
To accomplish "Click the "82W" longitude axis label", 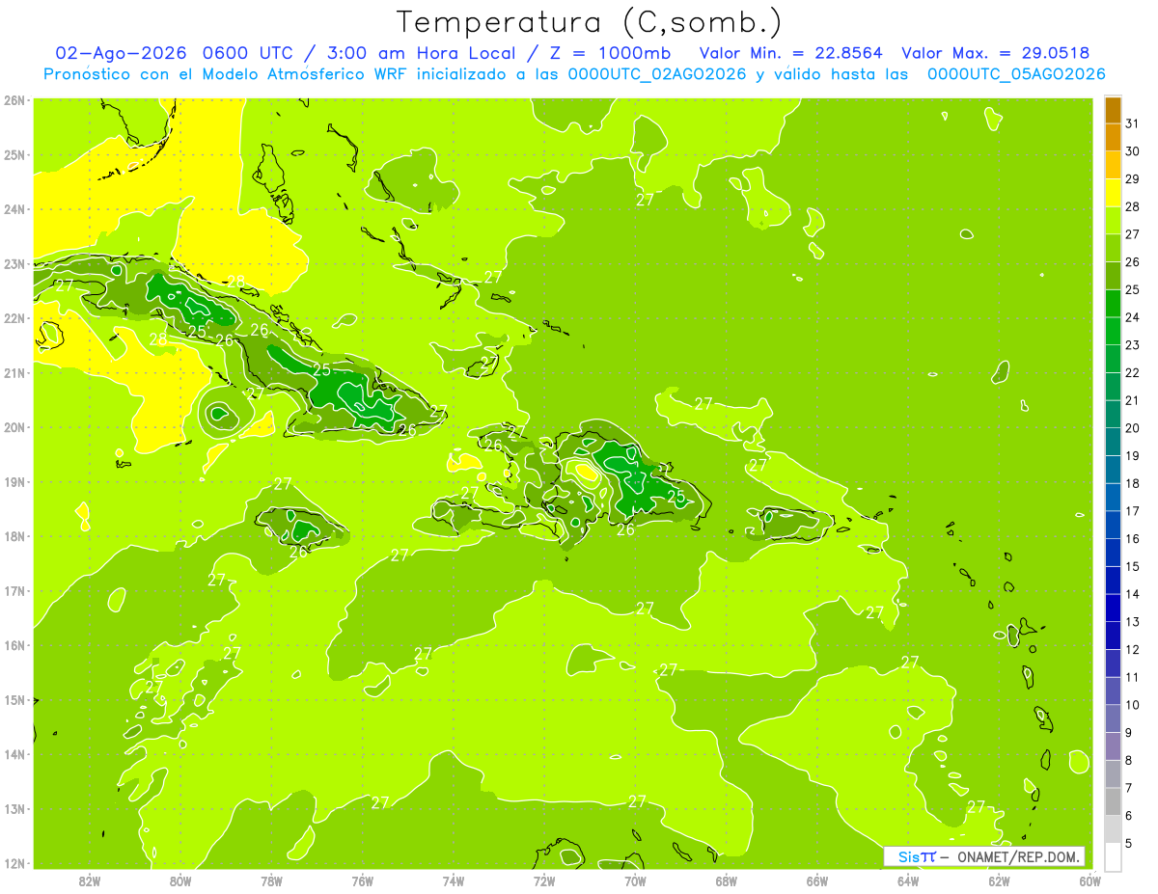I will click(90, 880).
